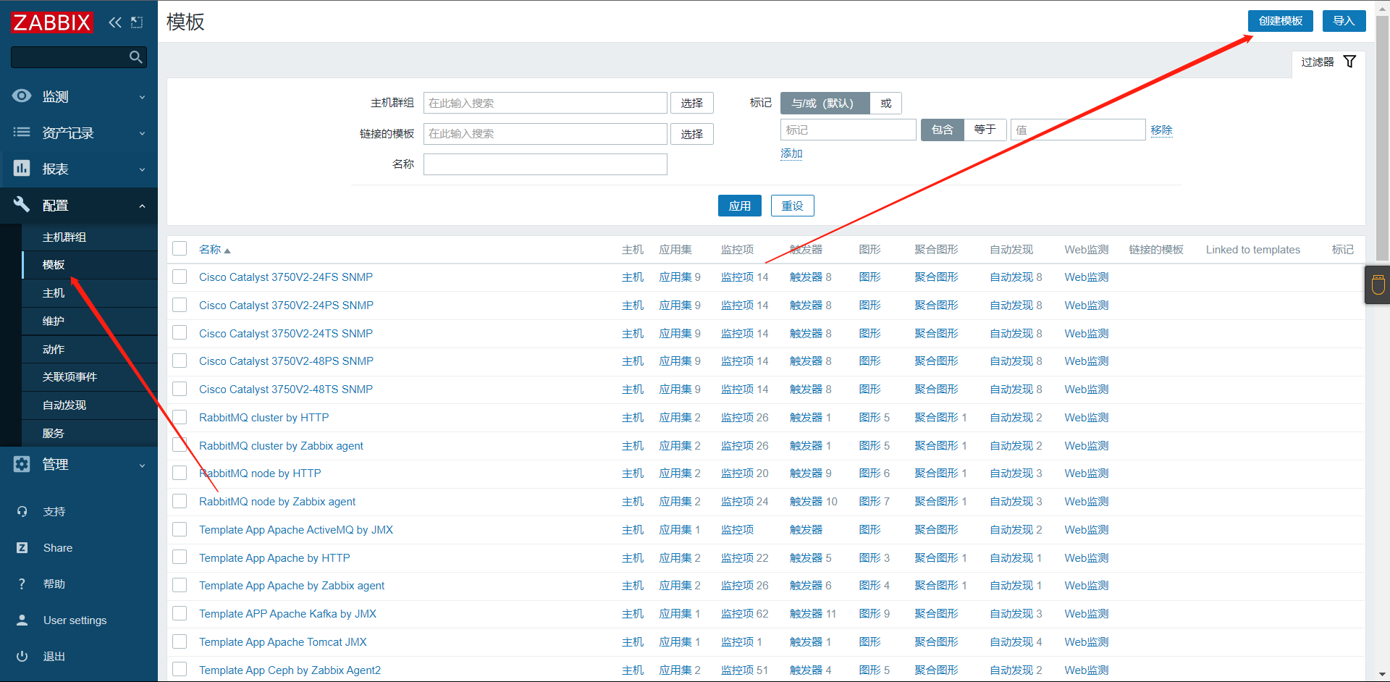Open 服务 in the 配置 submenu
The image size is (1390, 682).
pyautogui.click(x=90, y=434)
